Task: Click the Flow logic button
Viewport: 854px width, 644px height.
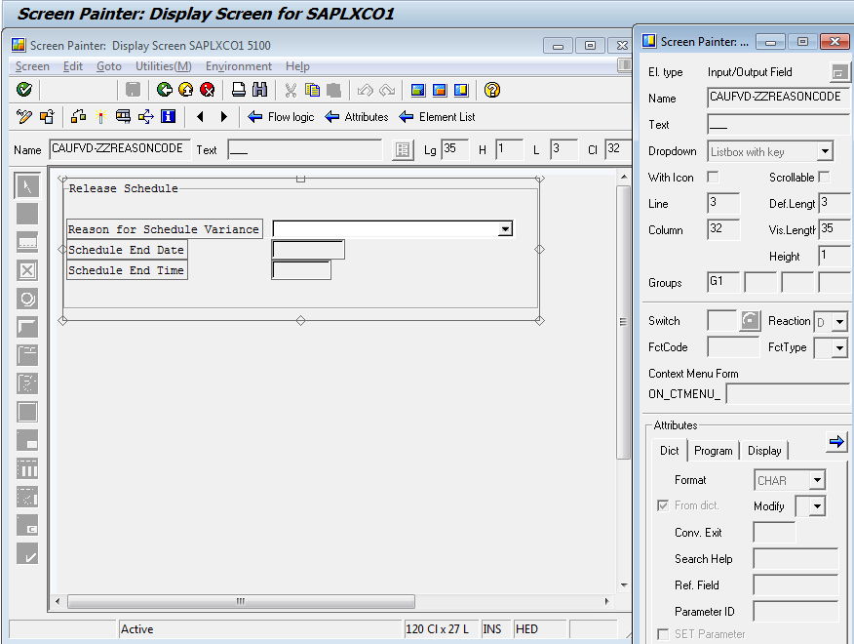Action: pos(281,117)
